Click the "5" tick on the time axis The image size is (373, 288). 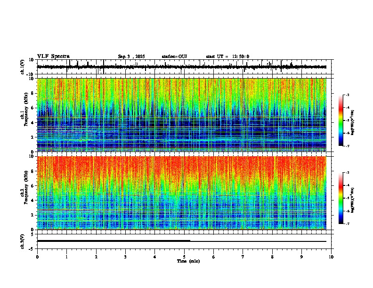pyautogui.click(x=184, y=257)
